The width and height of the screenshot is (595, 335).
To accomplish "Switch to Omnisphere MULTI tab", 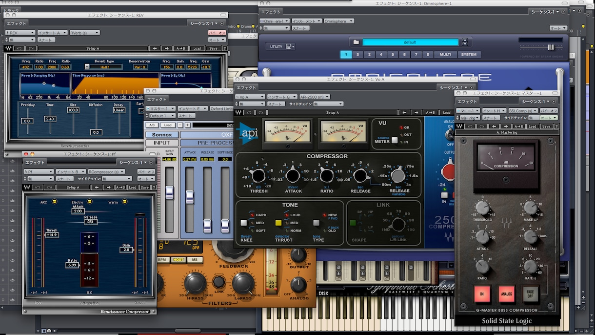I will [x=445, y=55].
